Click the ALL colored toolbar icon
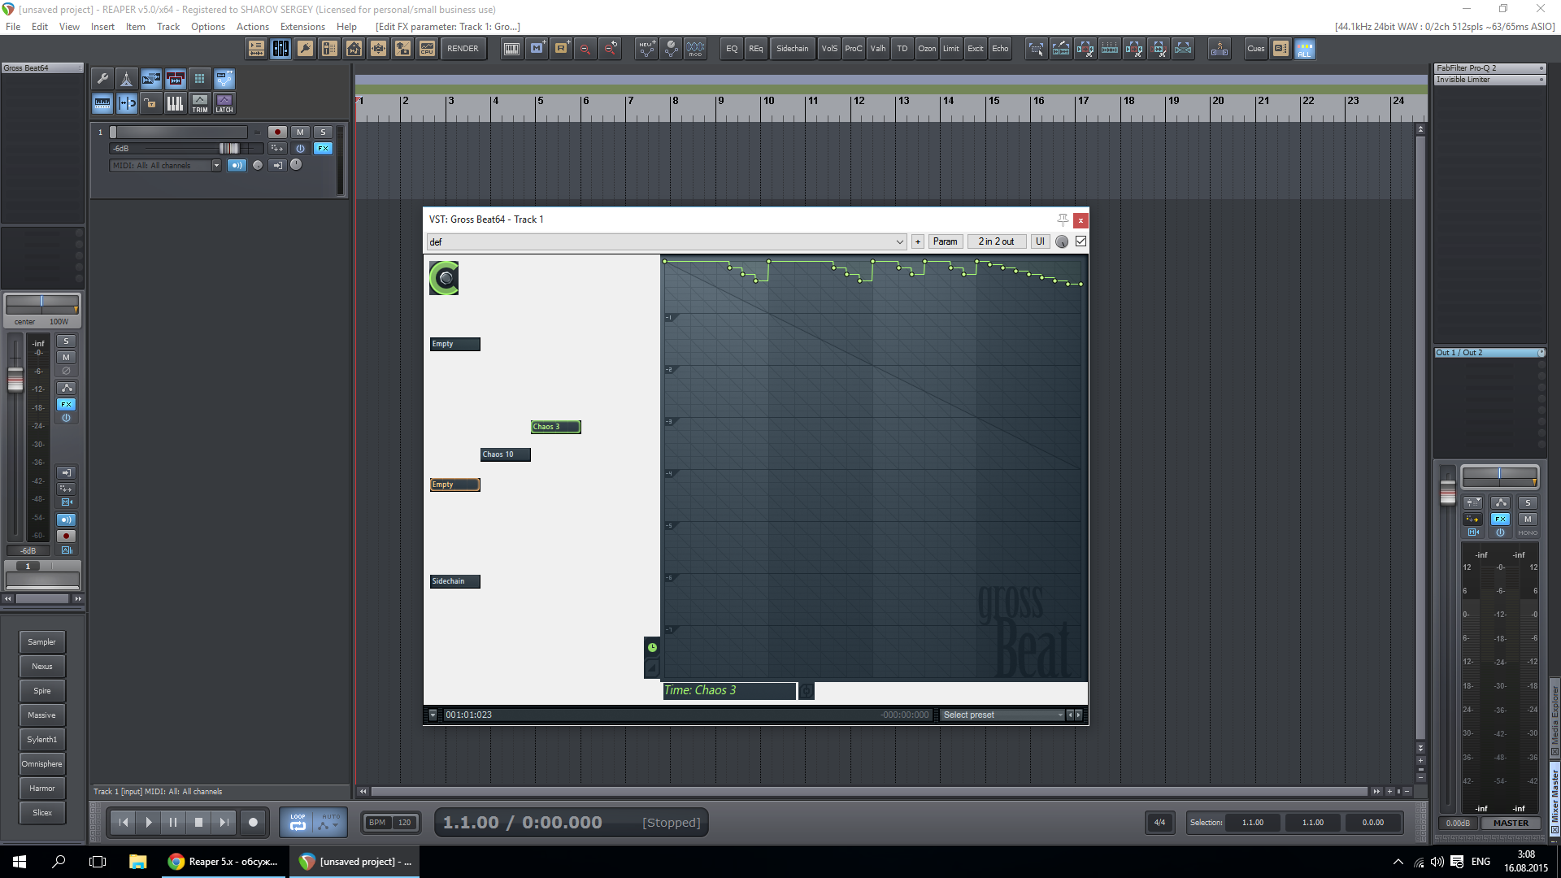This screenshot has width=1561, height=878. click(x=1305, y=49)
